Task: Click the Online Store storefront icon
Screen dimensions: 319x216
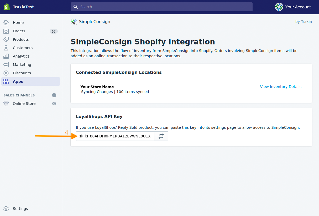Action: (x=6, y=104)
